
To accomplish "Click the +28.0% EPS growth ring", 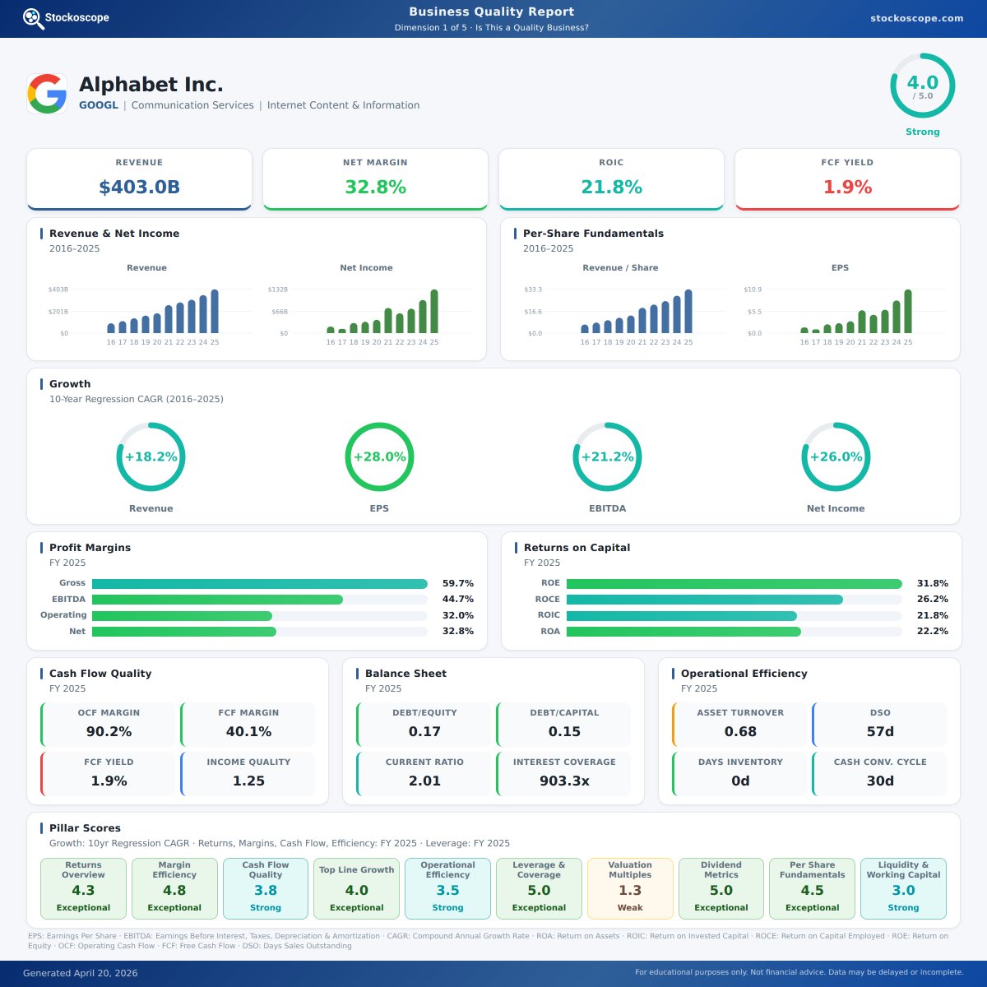I will [379, 456].
